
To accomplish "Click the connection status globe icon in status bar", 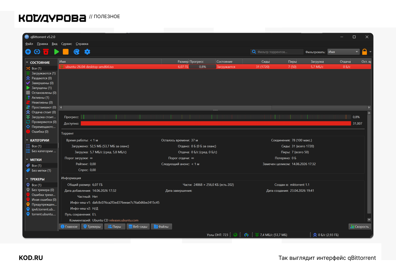I will [235, 235].
